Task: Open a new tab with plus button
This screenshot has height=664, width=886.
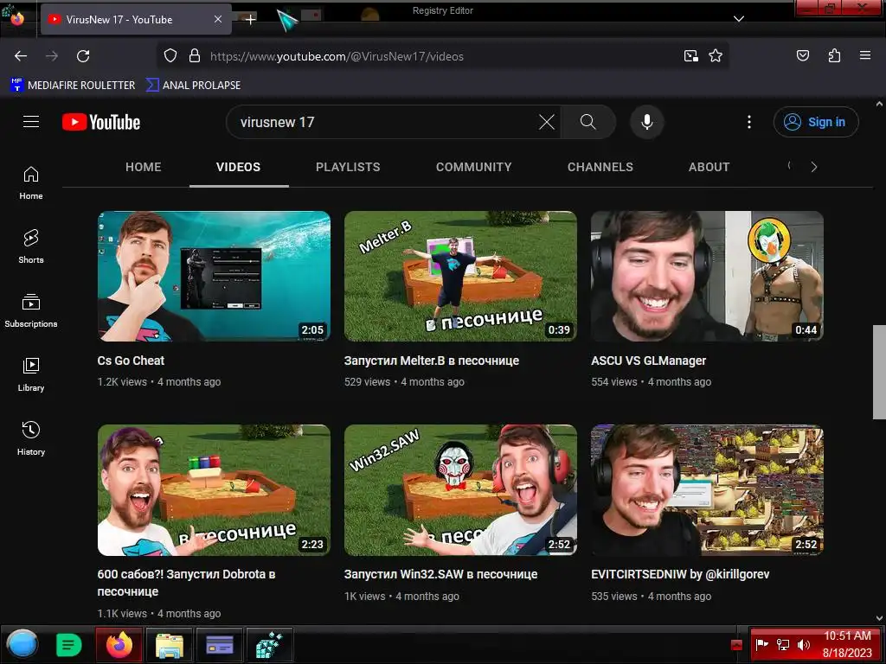Action: point(250,19)
